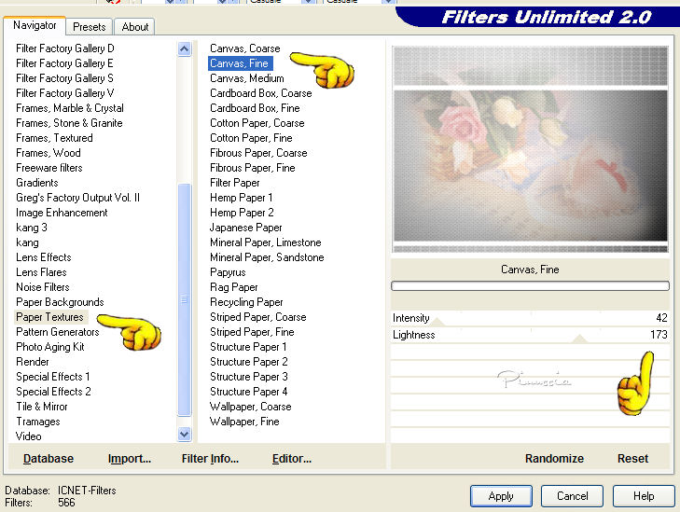Select Frames, Stone & Granite category
The width and height of the screenshot is (680, 512).
pos(69,123)
